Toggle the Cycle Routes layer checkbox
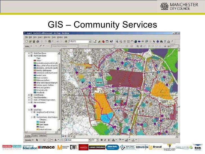Image resolution: width=205 pixels, height=154 pixels. pos(32,95)
